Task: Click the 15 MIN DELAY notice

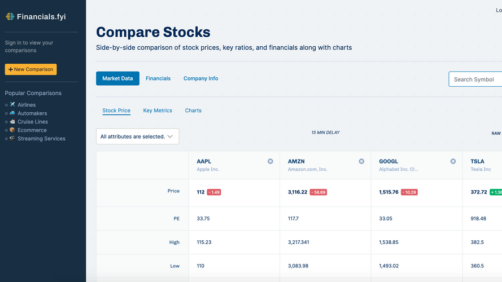Action: (x=325, y=133)
